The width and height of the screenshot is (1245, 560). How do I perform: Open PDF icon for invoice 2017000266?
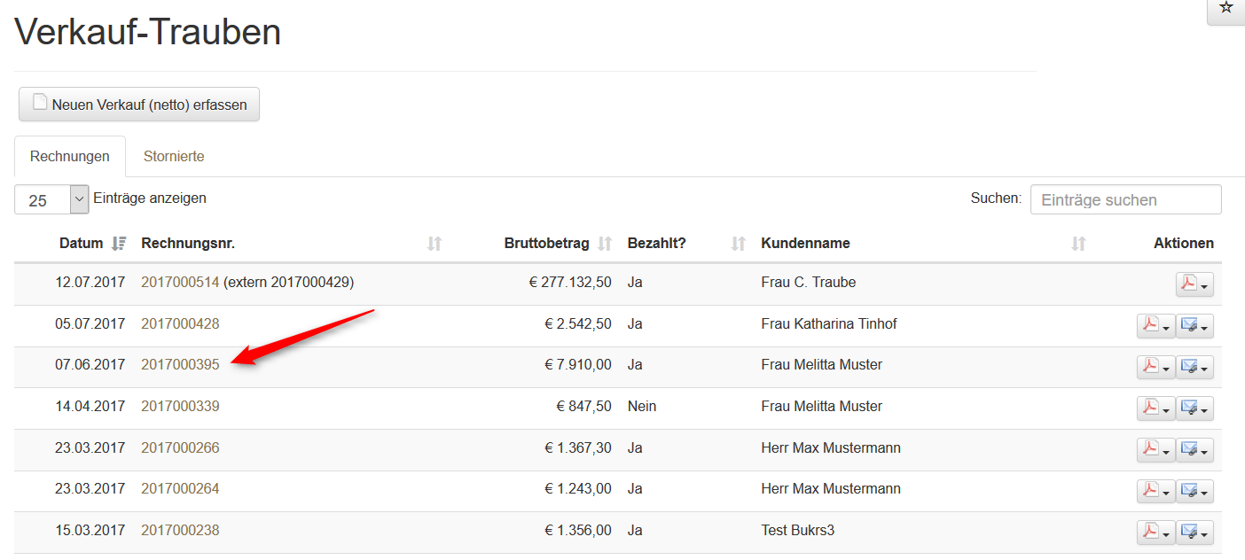[1148, 449]
